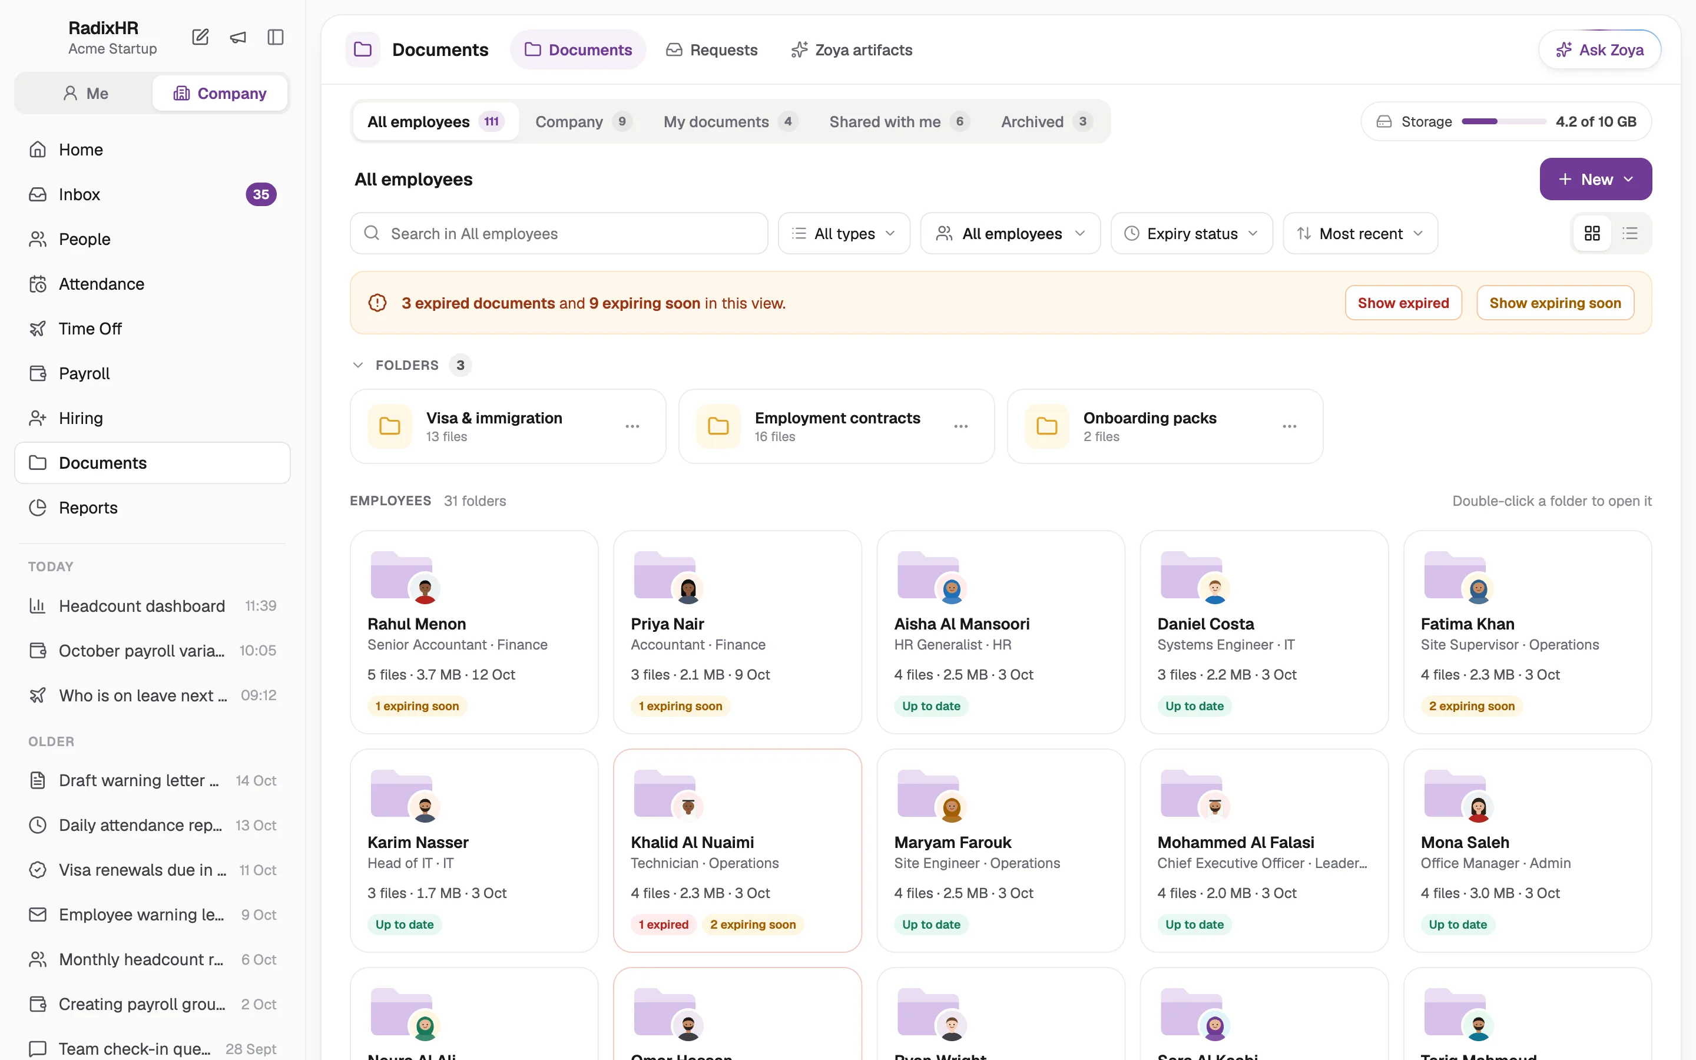Open the Expiry status filter dropdown
Viewport: 1696px width, 1060px height.
(1191, 233)
